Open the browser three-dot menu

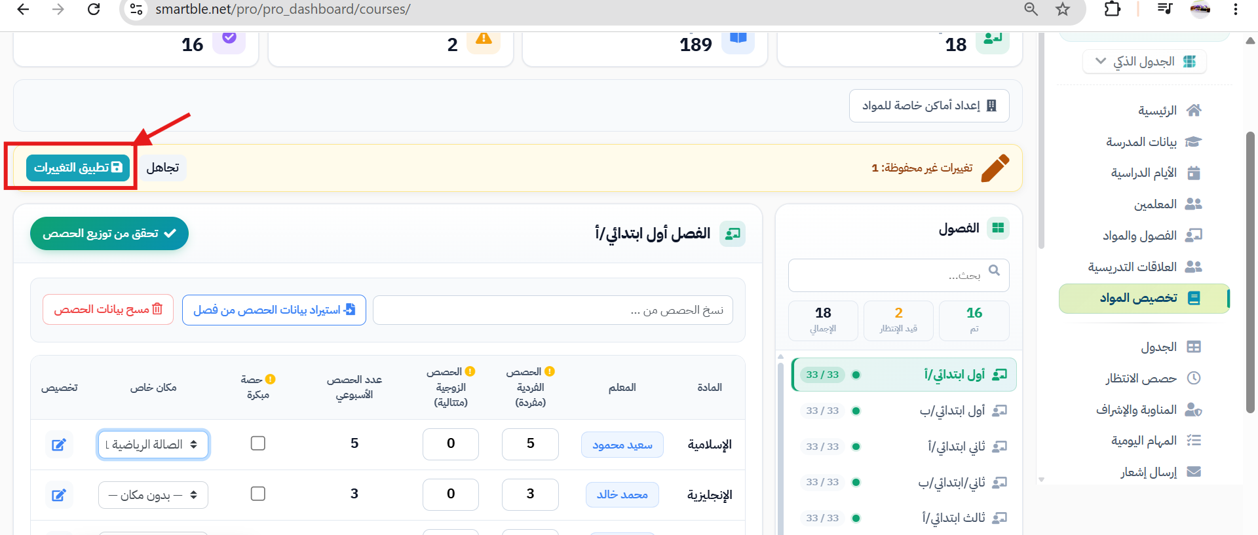tap(1235, 9)
